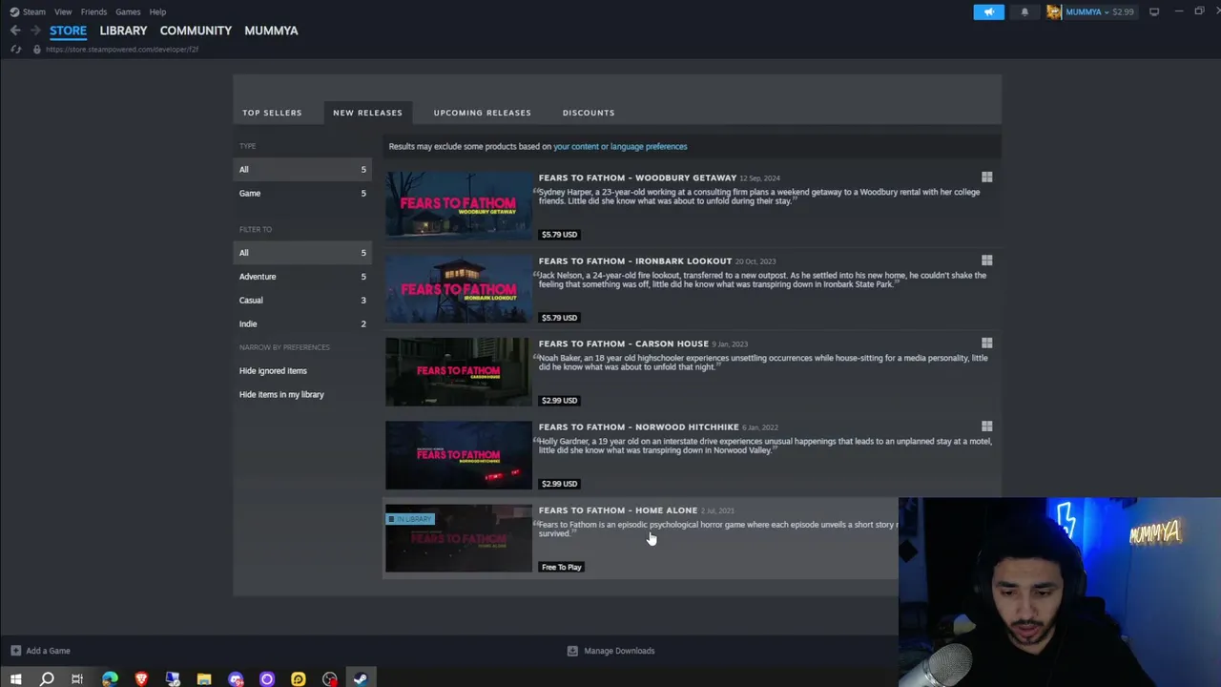Image resolution: width=1221 pixels, height=687 pixels.
Task: Open the Windows Start menu
Action: (x=15, y=678)
